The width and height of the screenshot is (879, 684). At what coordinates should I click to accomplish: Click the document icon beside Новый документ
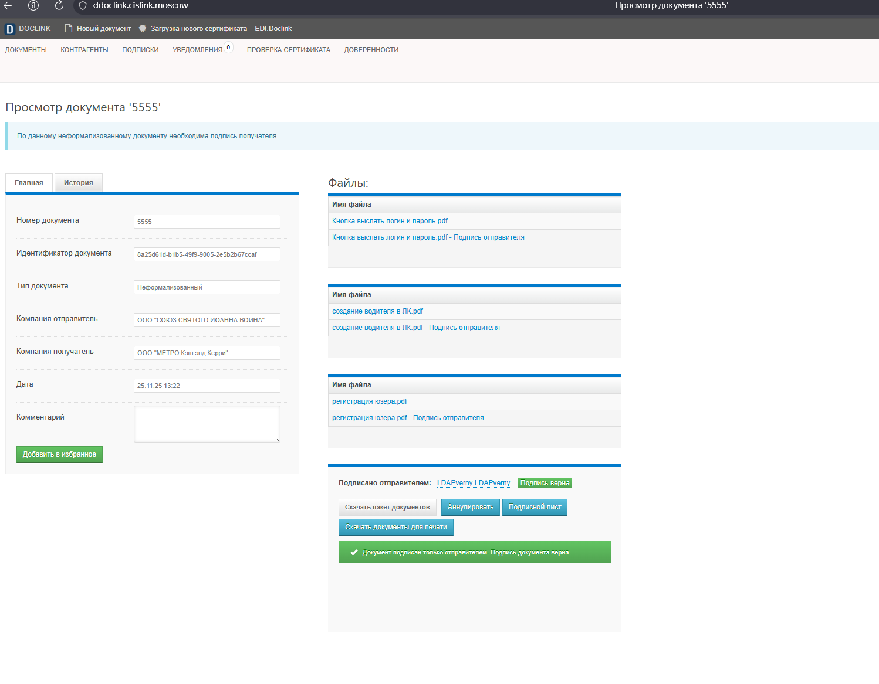tap(69, 28)
